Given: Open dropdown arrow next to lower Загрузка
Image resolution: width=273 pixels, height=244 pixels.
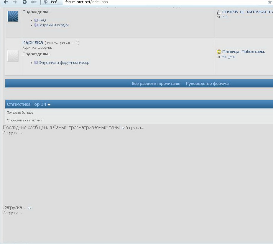Looking at the screenshot, I should click(x=29, y=208).
